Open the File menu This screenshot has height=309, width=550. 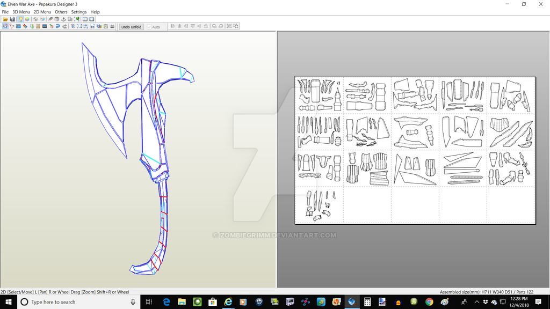pos(5,12)
